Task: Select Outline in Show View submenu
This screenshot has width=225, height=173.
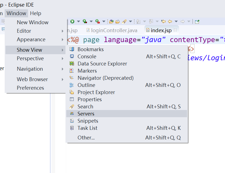Action: tap(127, 85)
